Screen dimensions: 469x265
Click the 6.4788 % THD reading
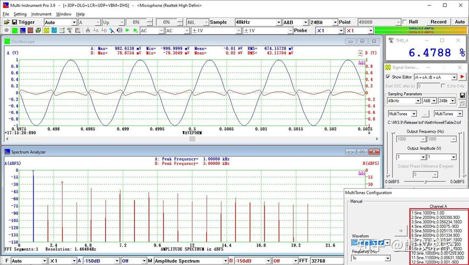coord(437,53)
